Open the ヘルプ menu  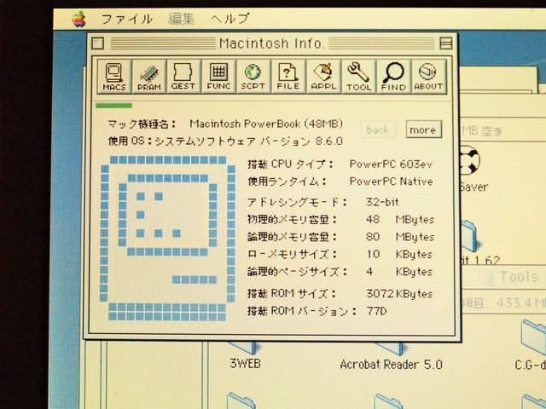(229, 19)
